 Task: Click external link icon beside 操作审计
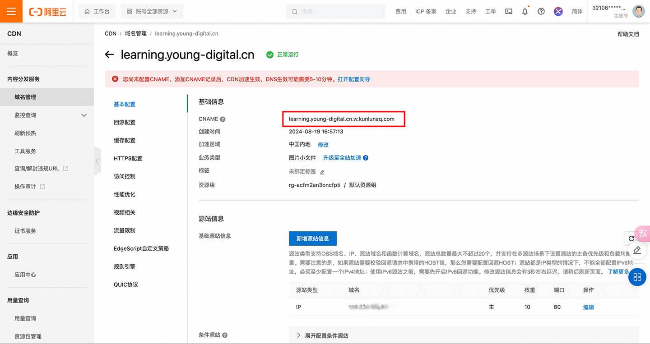point(42,186)
